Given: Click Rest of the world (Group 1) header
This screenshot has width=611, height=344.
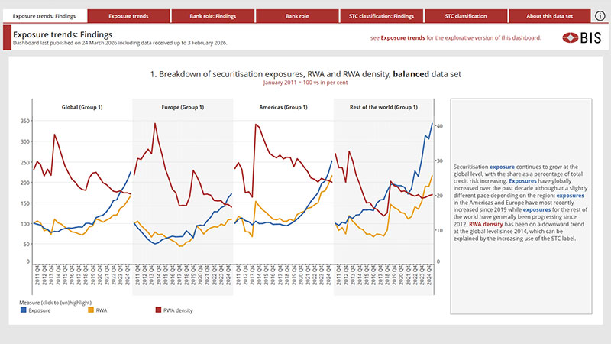Looking at the screenshot, I should tap(383, 107).
